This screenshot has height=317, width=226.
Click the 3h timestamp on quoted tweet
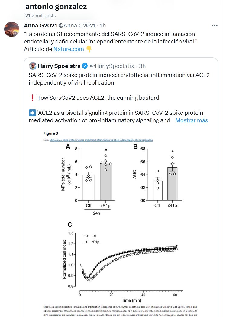(143, 66)
